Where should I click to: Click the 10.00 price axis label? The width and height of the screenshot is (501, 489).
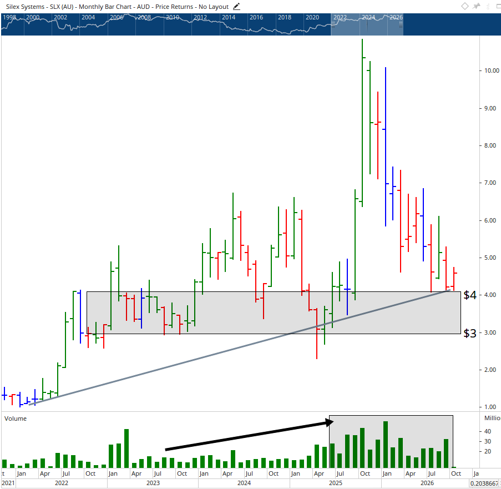coord(492,70)
